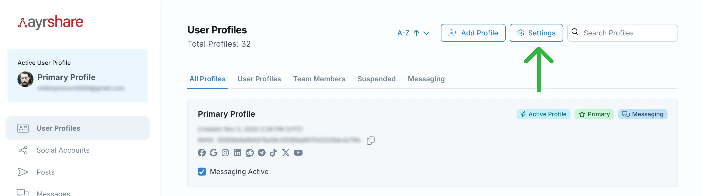Image resolution: width=701 pixels, height=196 pixels.
Task: Open the A-Z sort dropdown chevron
Action: tap(426, 33)
